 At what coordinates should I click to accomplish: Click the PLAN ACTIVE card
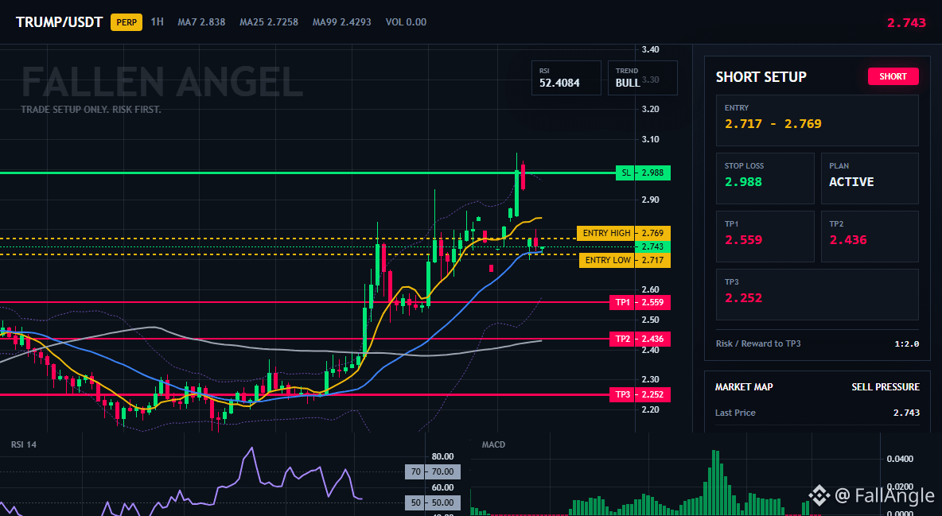[x=870, y=178]
